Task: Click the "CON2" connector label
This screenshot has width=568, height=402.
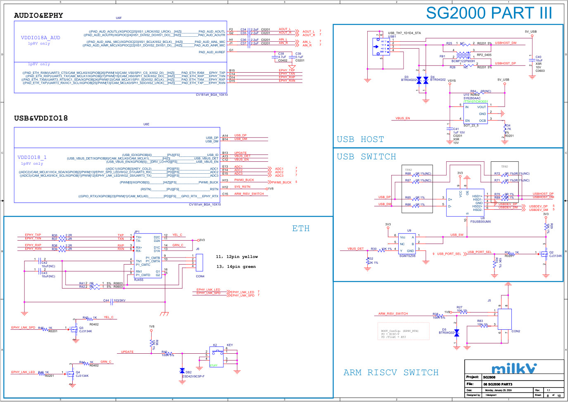Action: click(516, 331)
